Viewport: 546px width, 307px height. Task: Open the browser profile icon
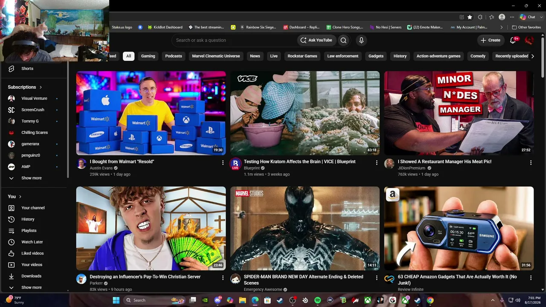pyautogui.click(x=502, y=17)
